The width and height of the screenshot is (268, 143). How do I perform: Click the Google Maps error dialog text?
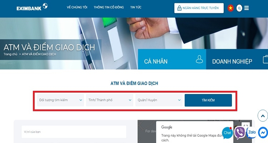[x=192, y=138]
